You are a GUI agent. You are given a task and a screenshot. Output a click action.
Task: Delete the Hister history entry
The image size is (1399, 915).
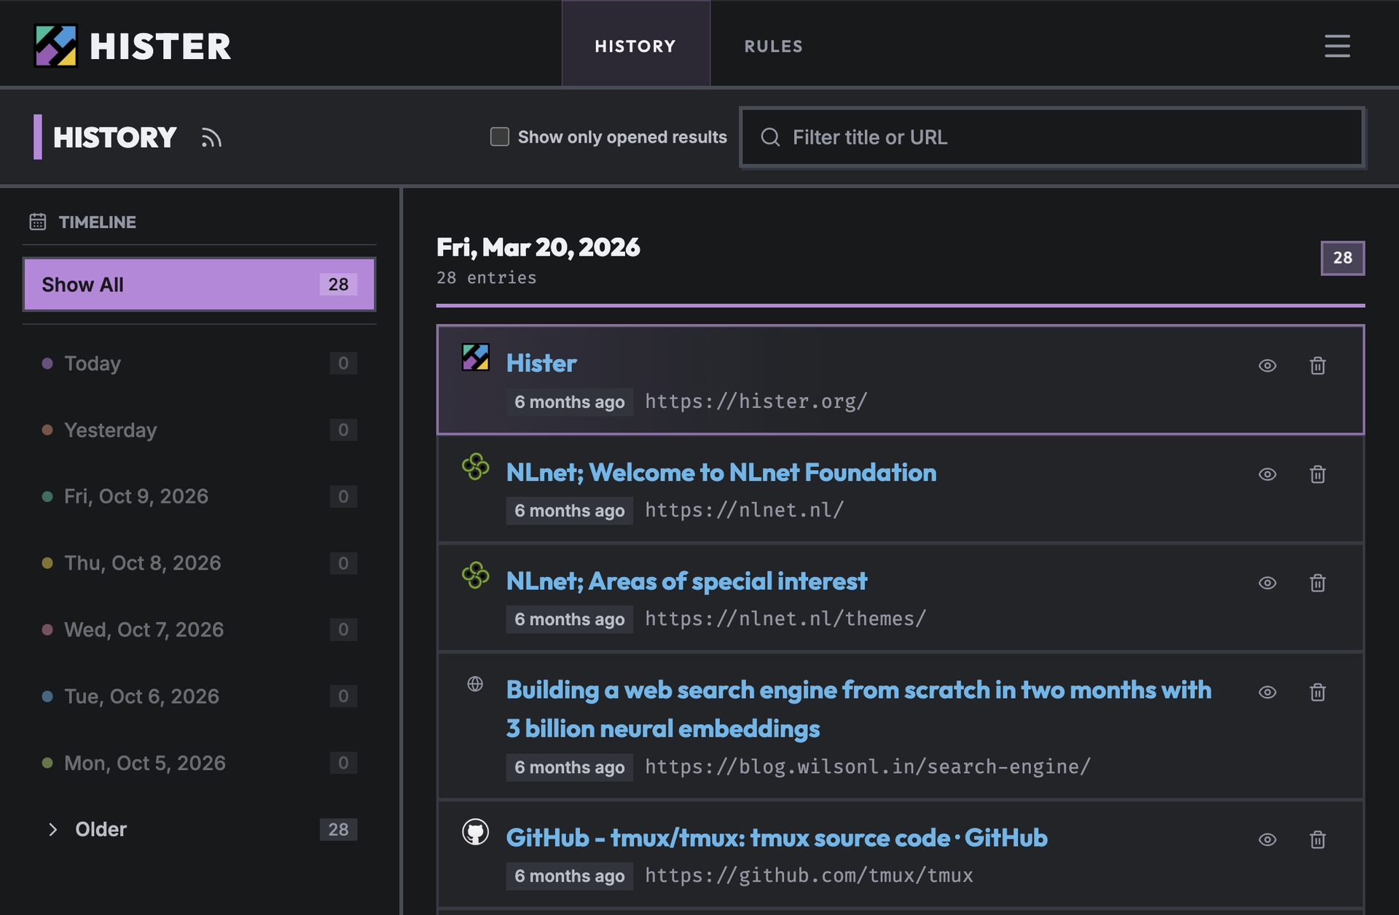1317,366
